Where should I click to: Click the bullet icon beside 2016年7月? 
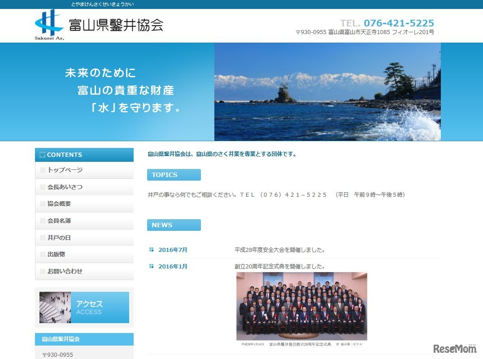coord(151,249)
